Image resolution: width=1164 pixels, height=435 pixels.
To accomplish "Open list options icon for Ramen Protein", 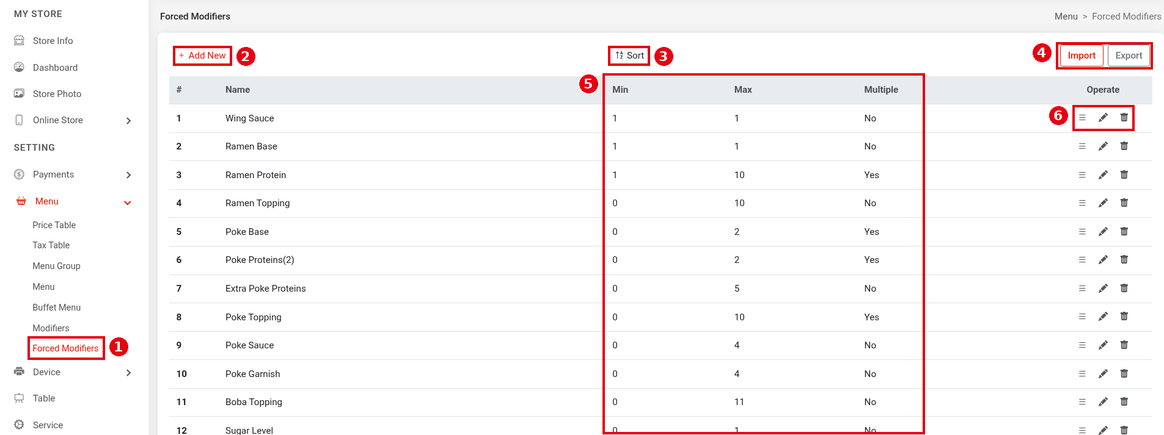I will coord(1082,174).
